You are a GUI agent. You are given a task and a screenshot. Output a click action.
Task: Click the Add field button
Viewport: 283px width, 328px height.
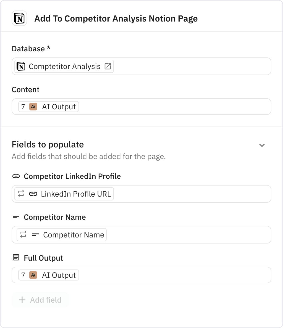[x=40, y=300]
